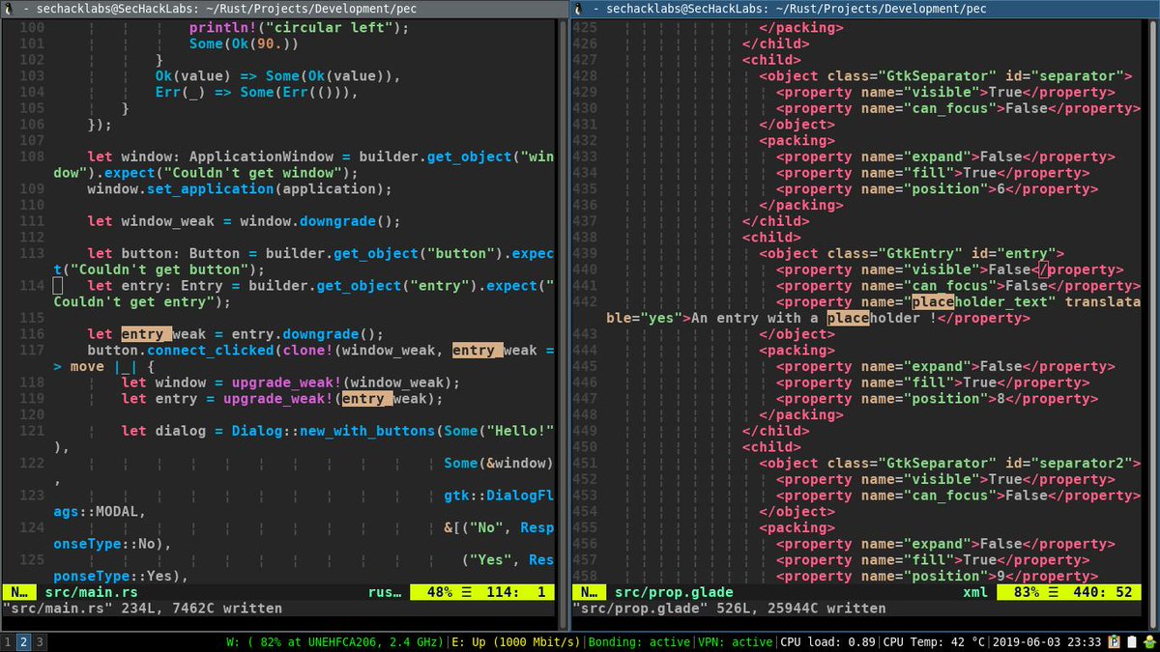Click the wireless status W: 82% entry
Viewport: 1160px width, 652px height.
coord(335,642)
